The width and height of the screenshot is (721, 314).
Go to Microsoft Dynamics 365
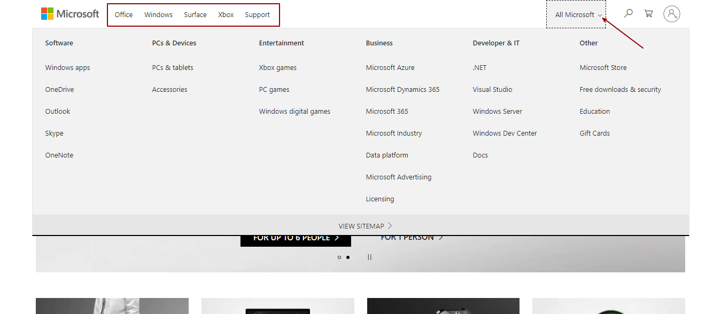click(402, 89)
